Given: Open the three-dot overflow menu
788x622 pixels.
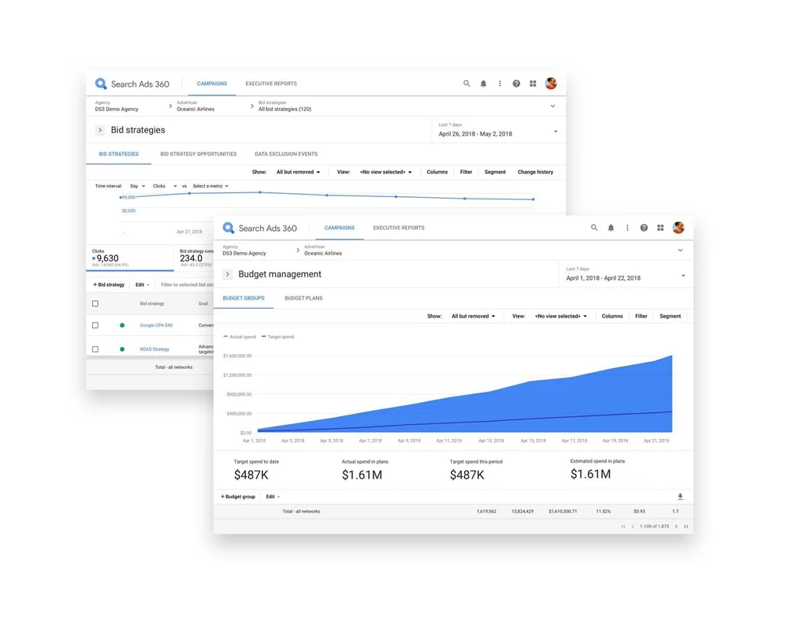Looking at the screenshot, I should [x=627, y=227].
